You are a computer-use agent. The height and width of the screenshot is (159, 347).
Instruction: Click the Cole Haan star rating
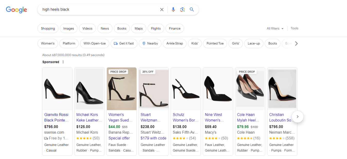pyautogui.click(x=245, y=138)
